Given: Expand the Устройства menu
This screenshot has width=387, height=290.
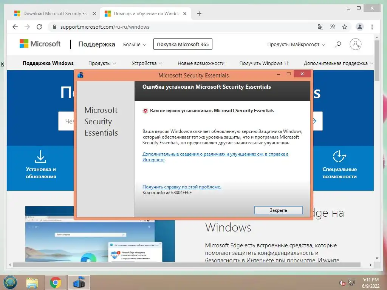Looking at the screenshot, I should (147, 63).
